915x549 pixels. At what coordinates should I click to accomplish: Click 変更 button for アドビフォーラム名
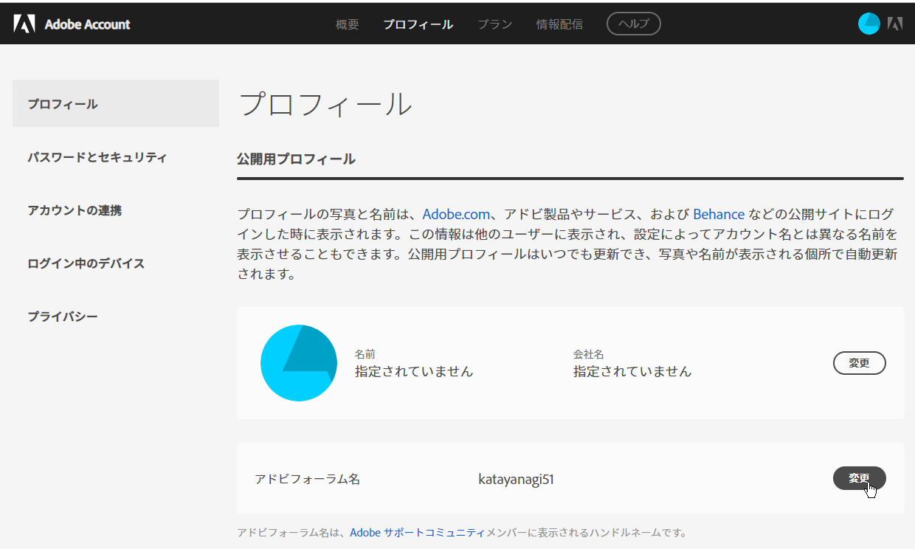[859, 478]
